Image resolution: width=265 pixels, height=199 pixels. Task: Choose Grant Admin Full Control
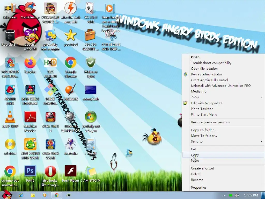click(223, 80)
